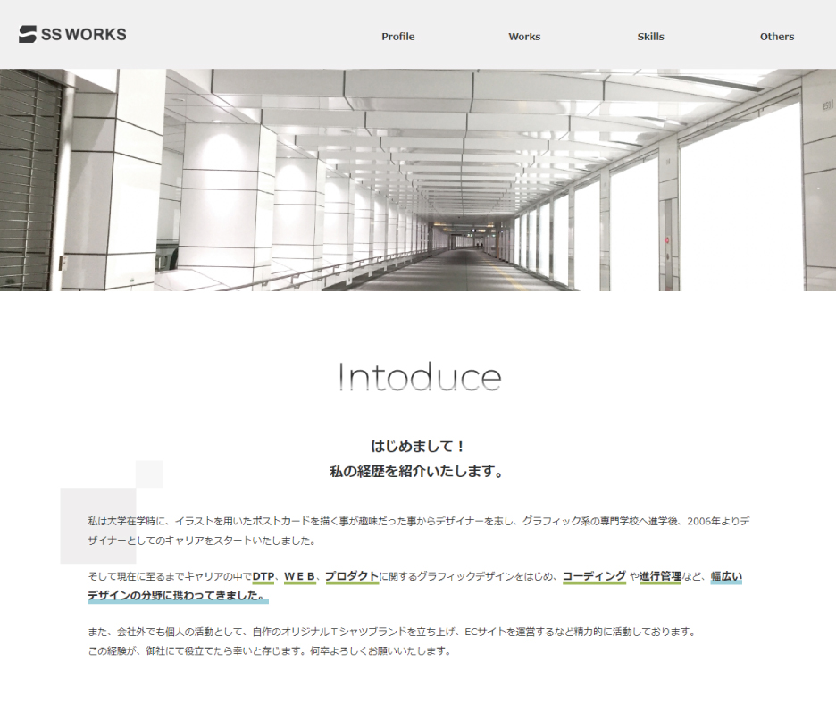The height and width of the screenshot is (704, 836).
Task: Select Skills in the navigation bar
Action: coord(650,37)
